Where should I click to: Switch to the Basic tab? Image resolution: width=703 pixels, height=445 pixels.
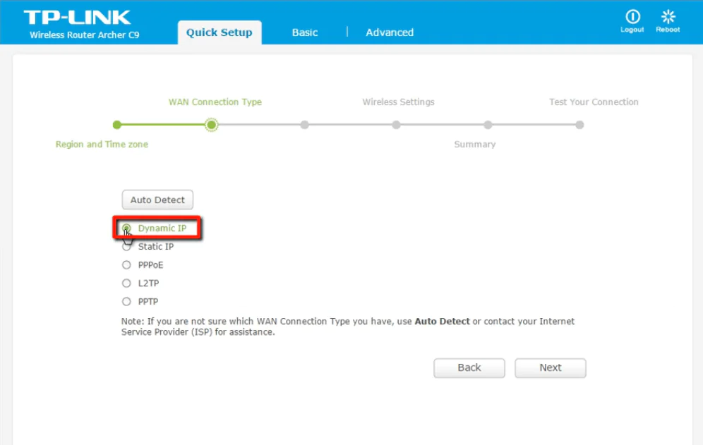tap(304, 32)
